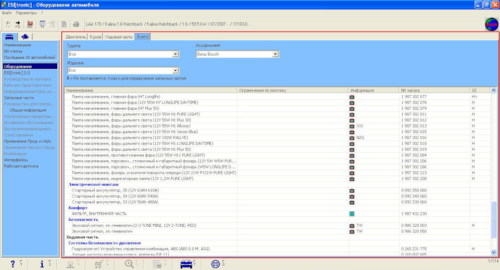Open the Группа dropdown

pyautogui.click(x=176, y=54)
